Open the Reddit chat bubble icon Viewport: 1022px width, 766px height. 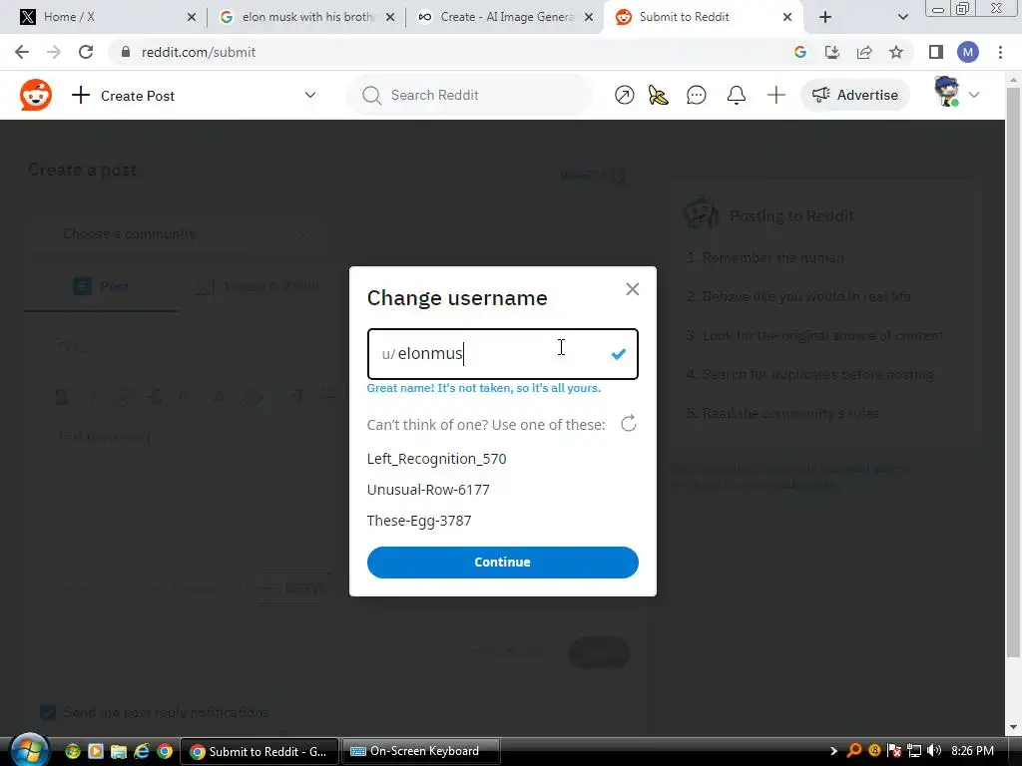pyautogui.click(x=696, y=95)
